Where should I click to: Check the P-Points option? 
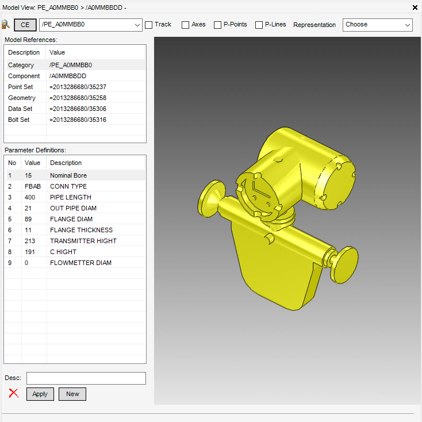click(x=217, y=25)
